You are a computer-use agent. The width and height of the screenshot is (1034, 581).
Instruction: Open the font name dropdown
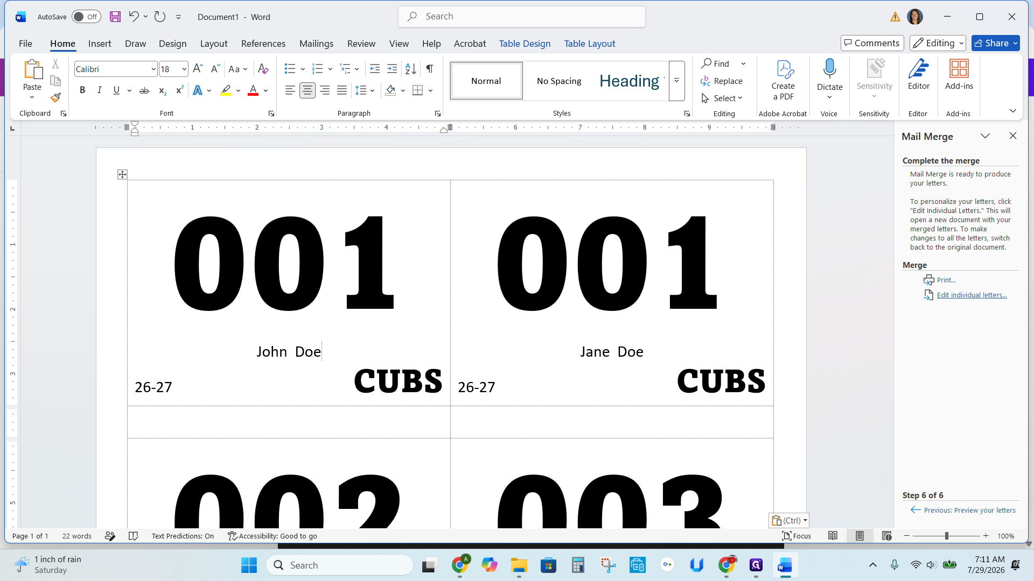153,69
